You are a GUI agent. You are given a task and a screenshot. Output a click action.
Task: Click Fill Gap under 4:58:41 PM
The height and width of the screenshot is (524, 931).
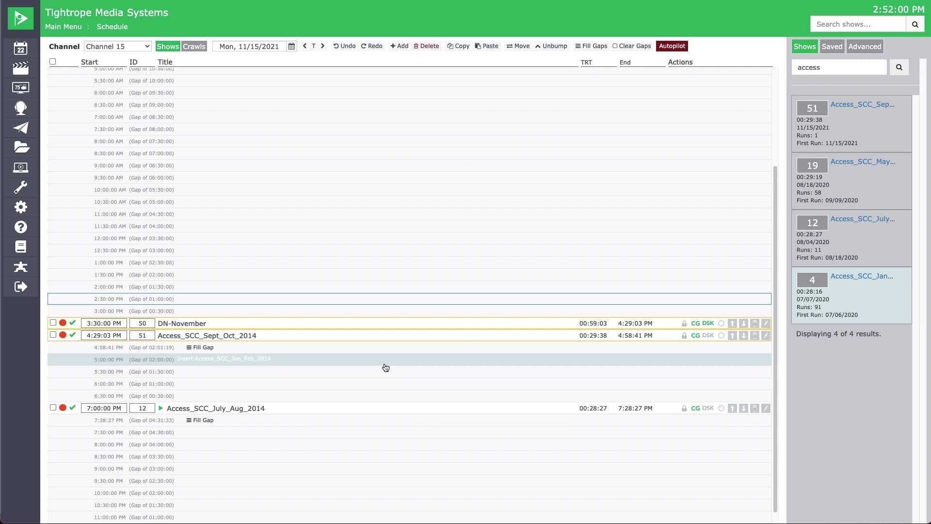pos(200,347)
